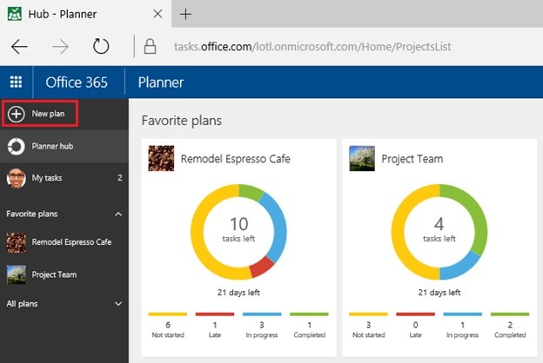543x363 pixels.
Task: Click the 4 tasks left donut center
Action: [x=439, y=229]
